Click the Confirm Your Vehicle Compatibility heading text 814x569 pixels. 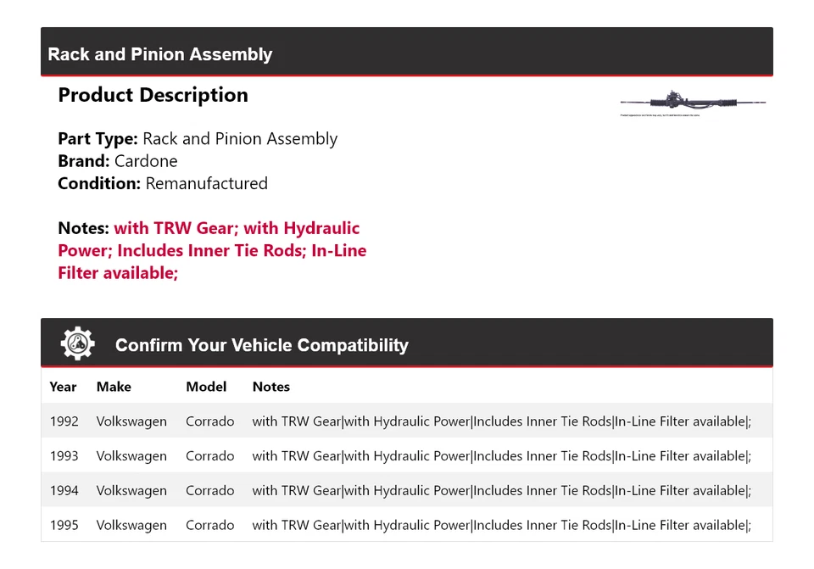click(262, 345)
